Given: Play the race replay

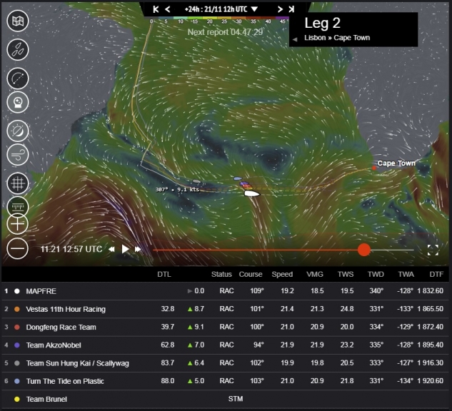Looking at the screenshot, I should [x=125, y=249].
